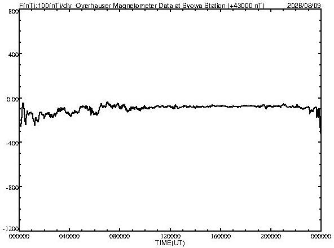Viewport: 334px width, 248px height.
Task: Click the rightmost 000000 time label
Action: pos(321,236)
